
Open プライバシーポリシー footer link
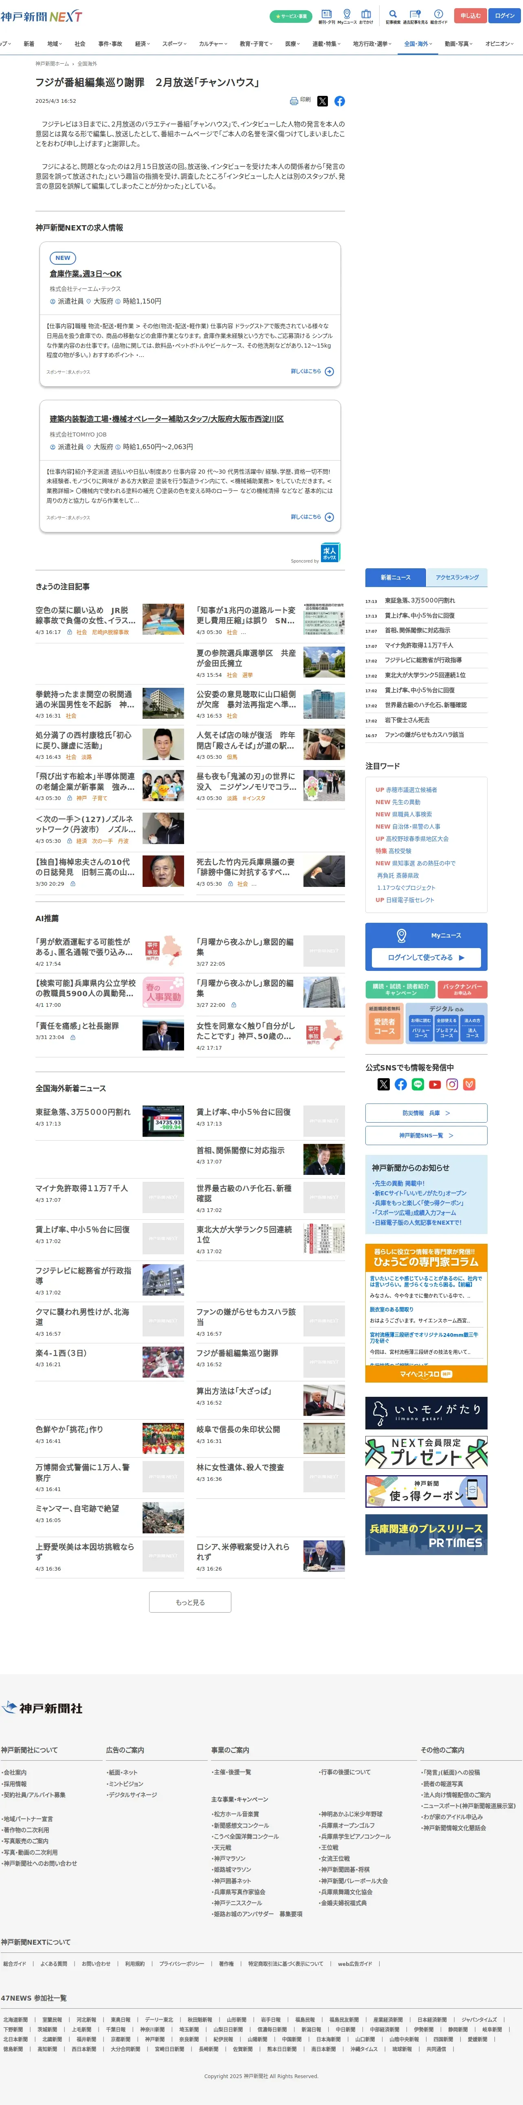point(182,1963)
